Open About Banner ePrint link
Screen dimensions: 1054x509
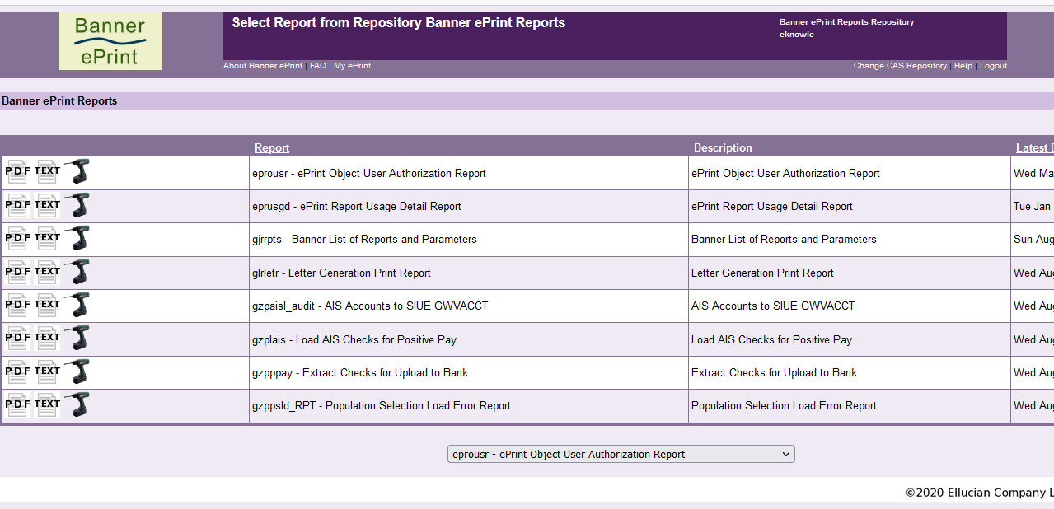point(264,66)
